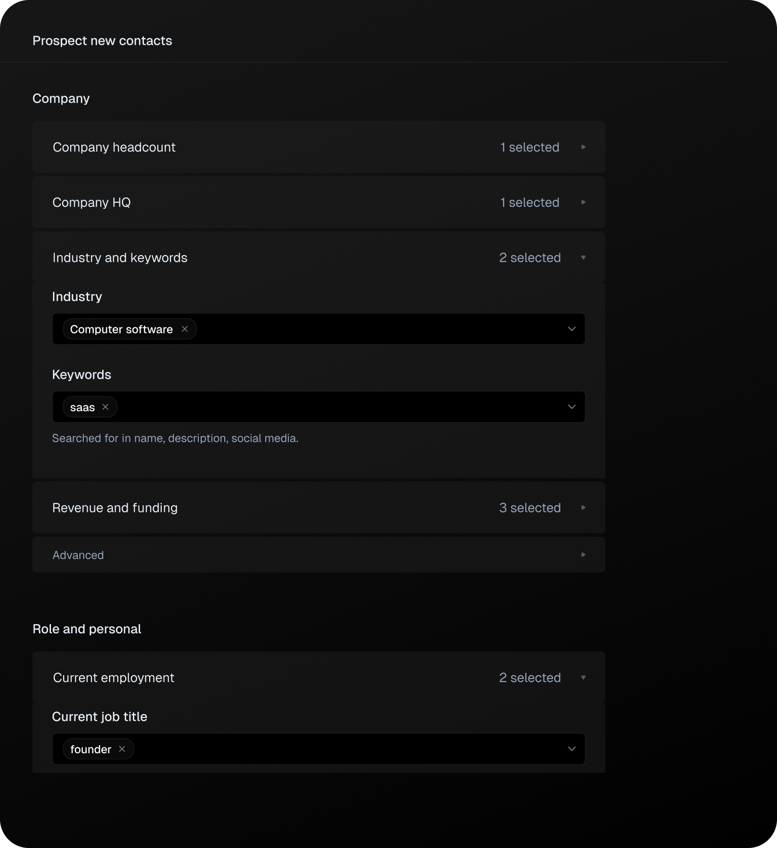This screenshot has height=848, width=777.
Task: Click the Company HQ row label
Action: point(91,203)
